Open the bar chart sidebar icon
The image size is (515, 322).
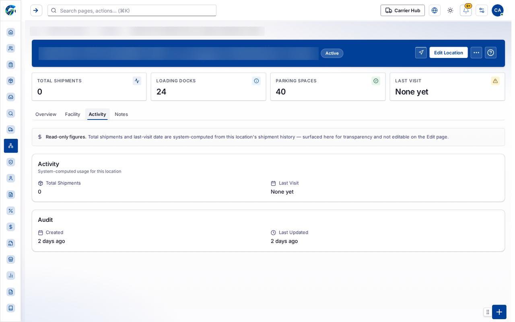click(11, 276)
